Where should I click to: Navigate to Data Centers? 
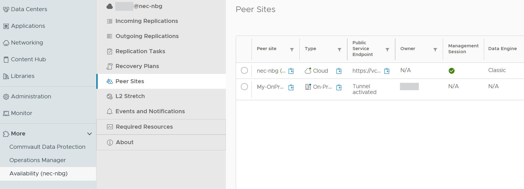[29, 9]
